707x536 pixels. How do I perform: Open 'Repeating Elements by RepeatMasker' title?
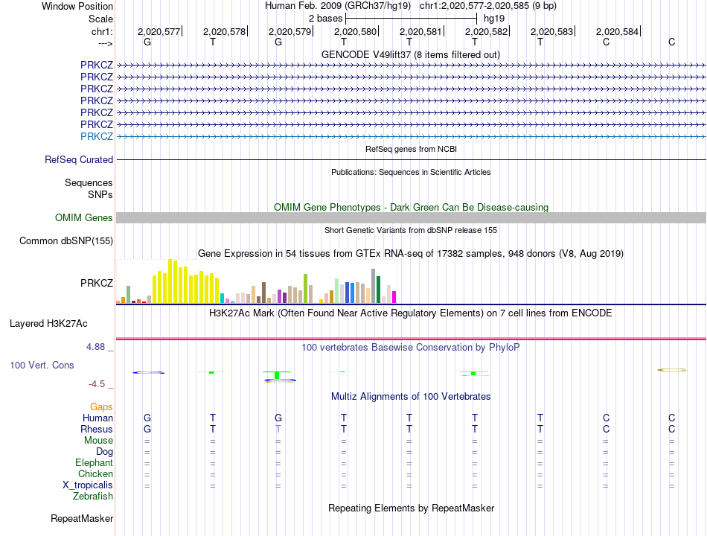tap(411, 508)
